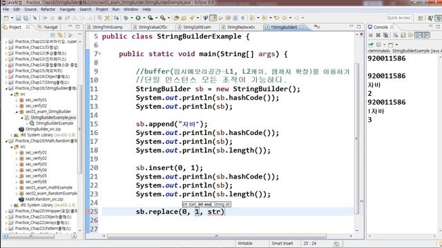Minimize the Console view
The width and height of the screenshot is (442, 248).
tap(431, 26)
